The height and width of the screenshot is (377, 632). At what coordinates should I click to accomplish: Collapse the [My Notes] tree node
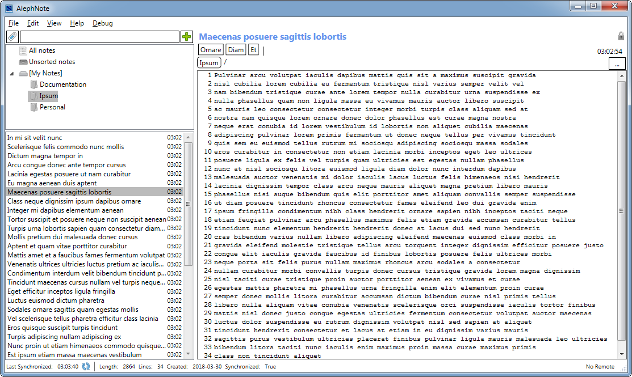[x=12, y=74]
